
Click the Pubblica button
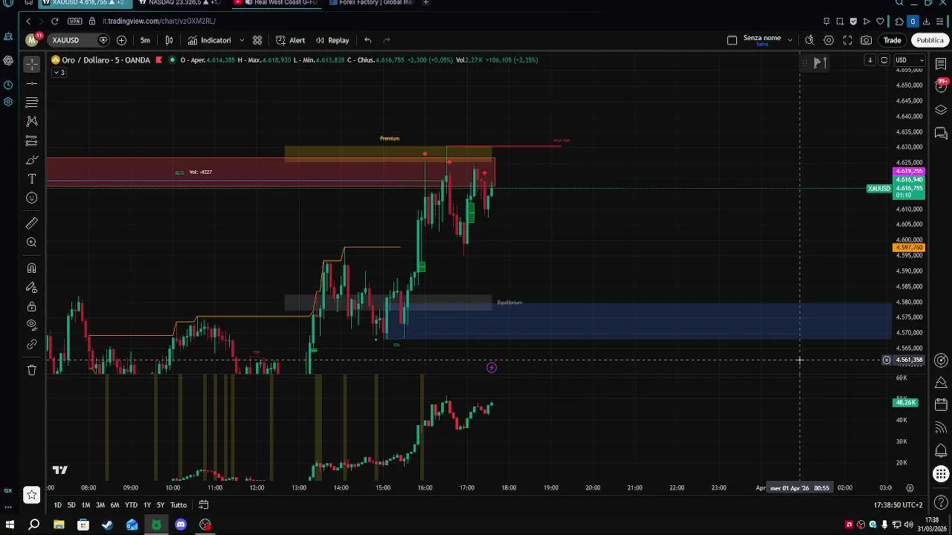pos(930,40)
